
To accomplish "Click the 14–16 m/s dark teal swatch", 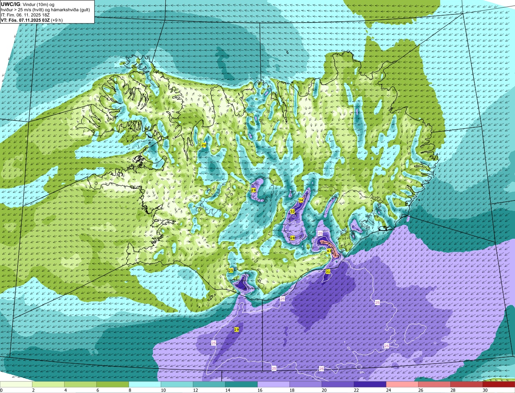I will (241, 385).
